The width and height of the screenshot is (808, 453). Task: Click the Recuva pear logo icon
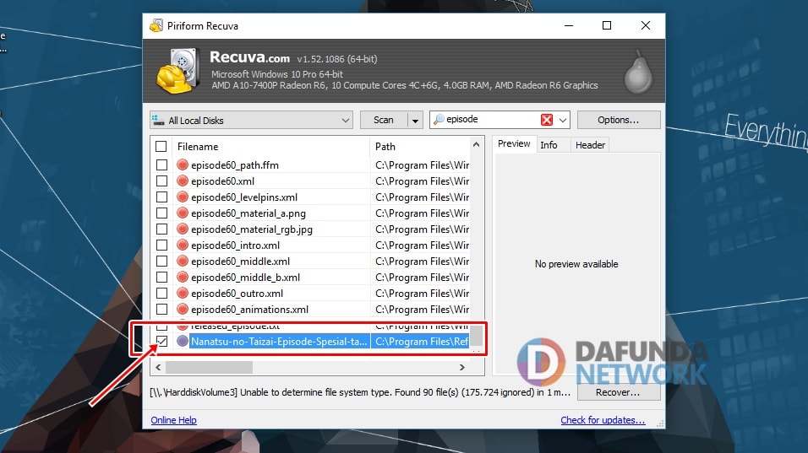click(x=637, y=73)
